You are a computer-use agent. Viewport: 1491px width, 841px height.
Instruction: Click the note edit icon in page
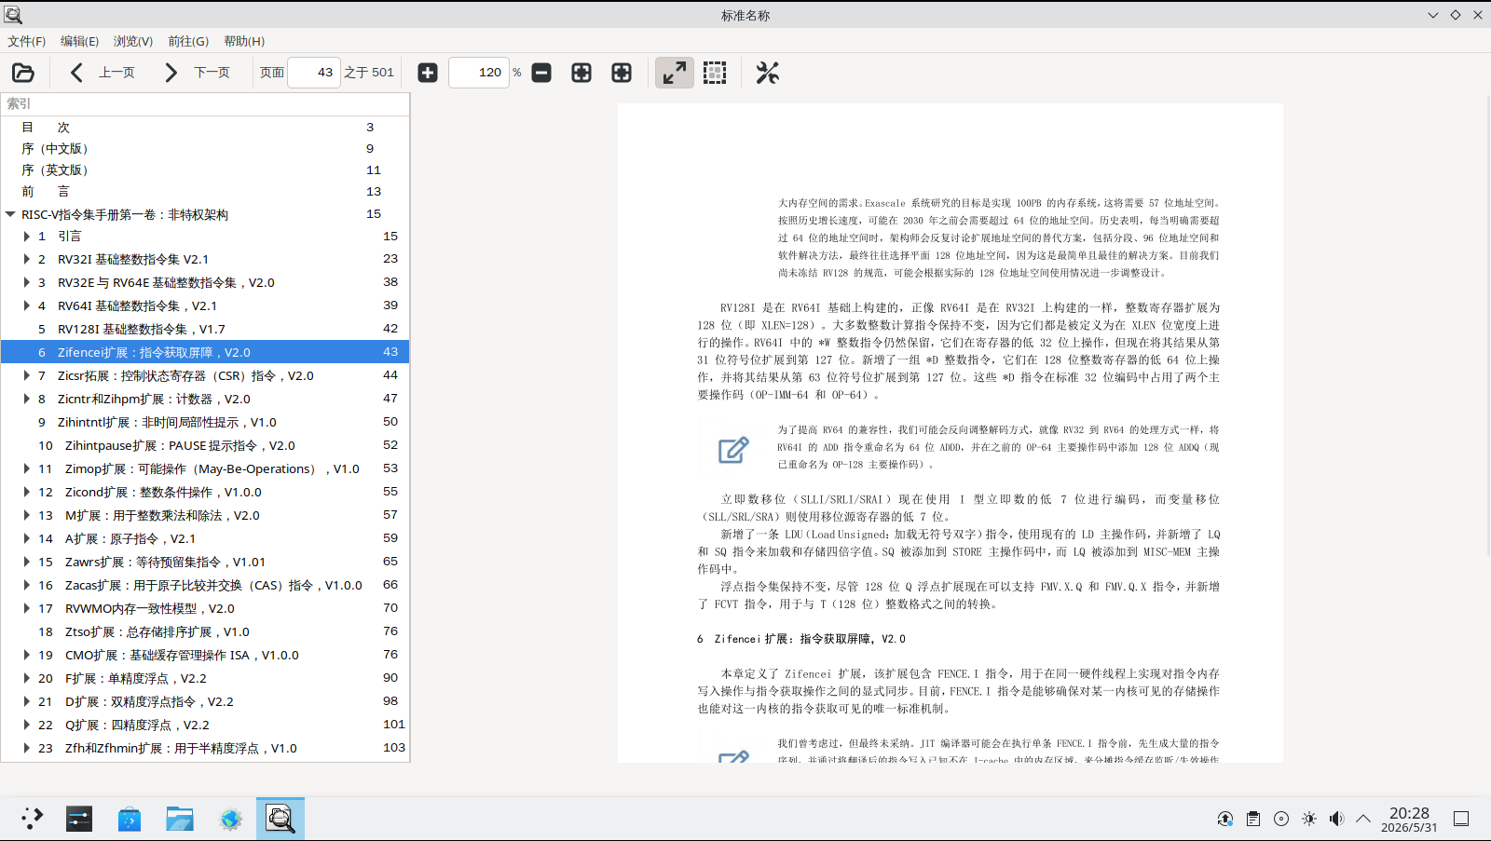point(733,450)
